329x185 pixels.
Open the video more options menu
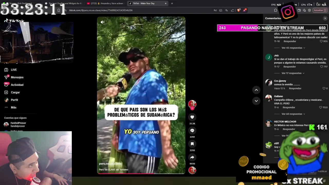click(180, 22)
